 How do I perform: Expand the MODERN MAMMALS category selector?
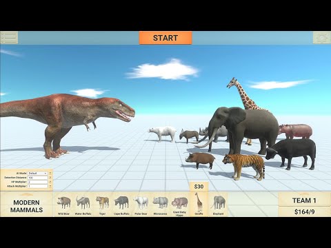26,205
